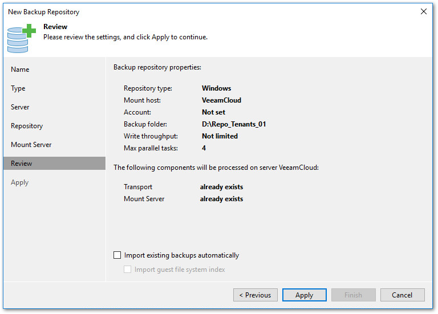Click the Apply button
This screenshot has height=314, width=438.
305,295
